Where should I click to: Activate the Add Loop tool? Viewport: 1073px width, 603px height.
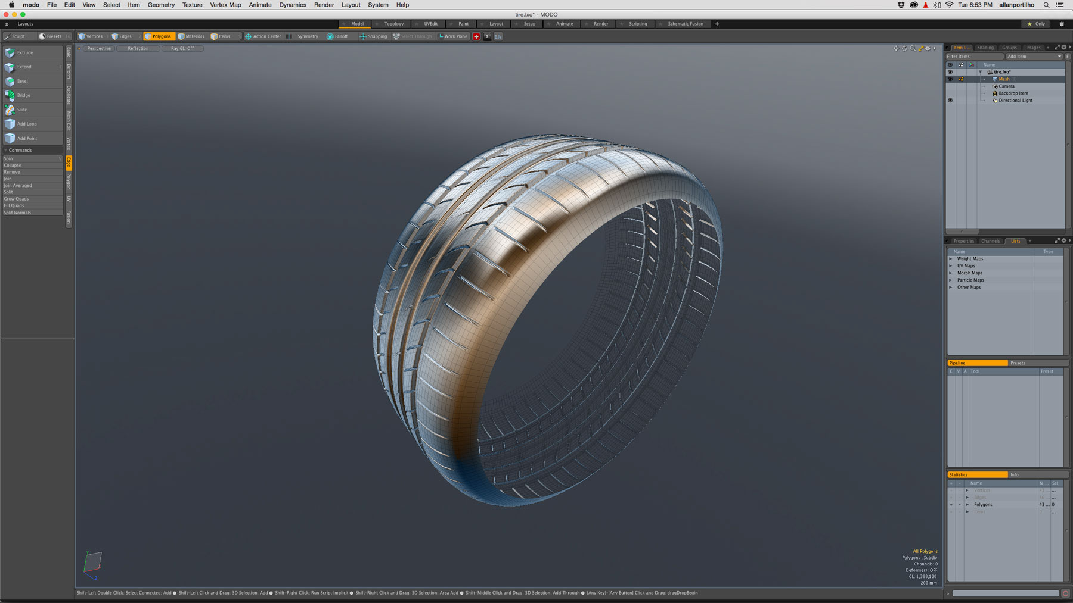pos(26,123)
